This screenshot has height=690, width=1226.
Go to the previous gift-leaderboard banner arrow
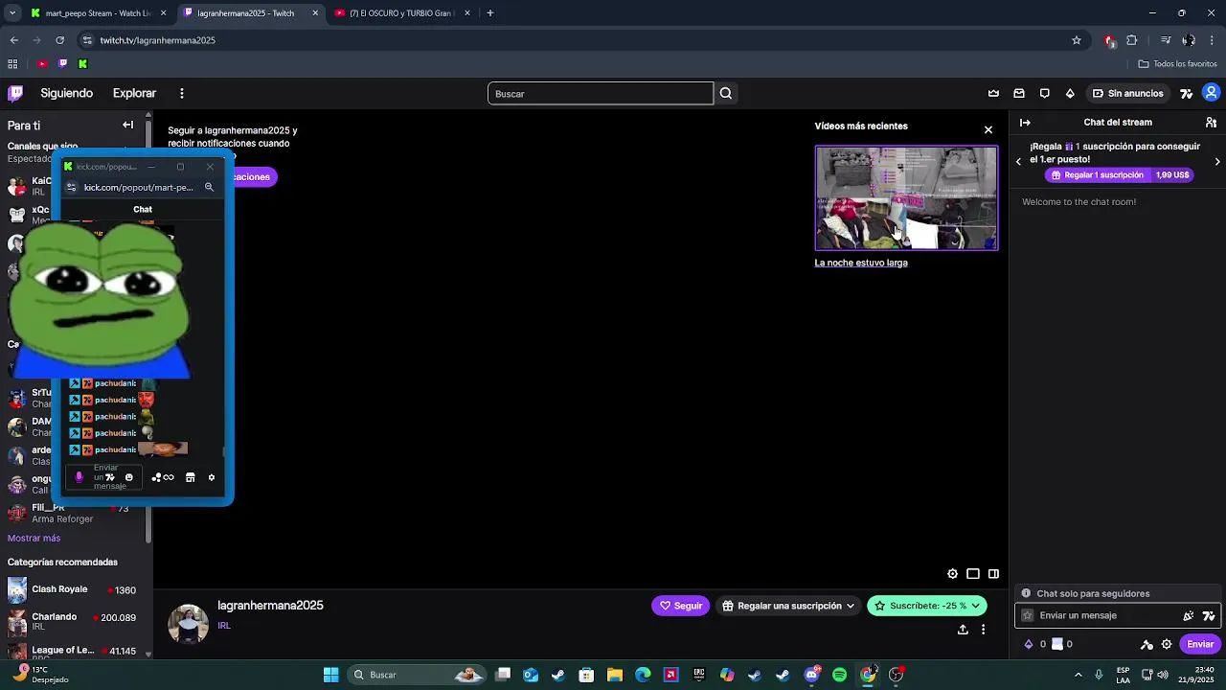1018,161
